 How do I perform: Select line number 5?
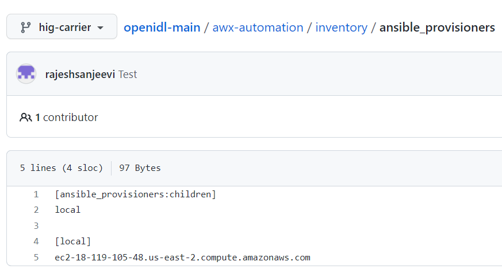tap(36, 258)
